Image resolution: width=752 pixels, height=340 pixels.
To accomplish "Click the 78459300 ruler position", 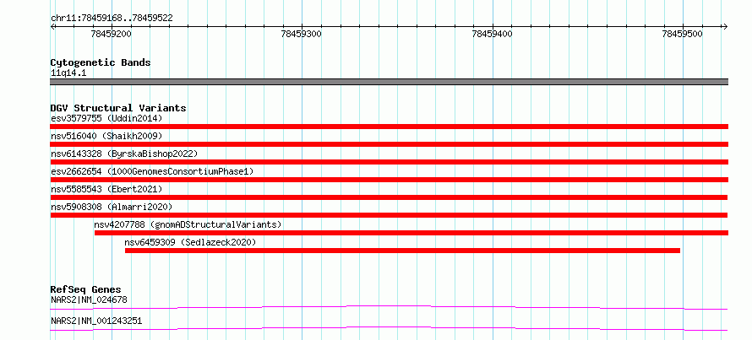I will pyautogui.click(x=302, y=34).
